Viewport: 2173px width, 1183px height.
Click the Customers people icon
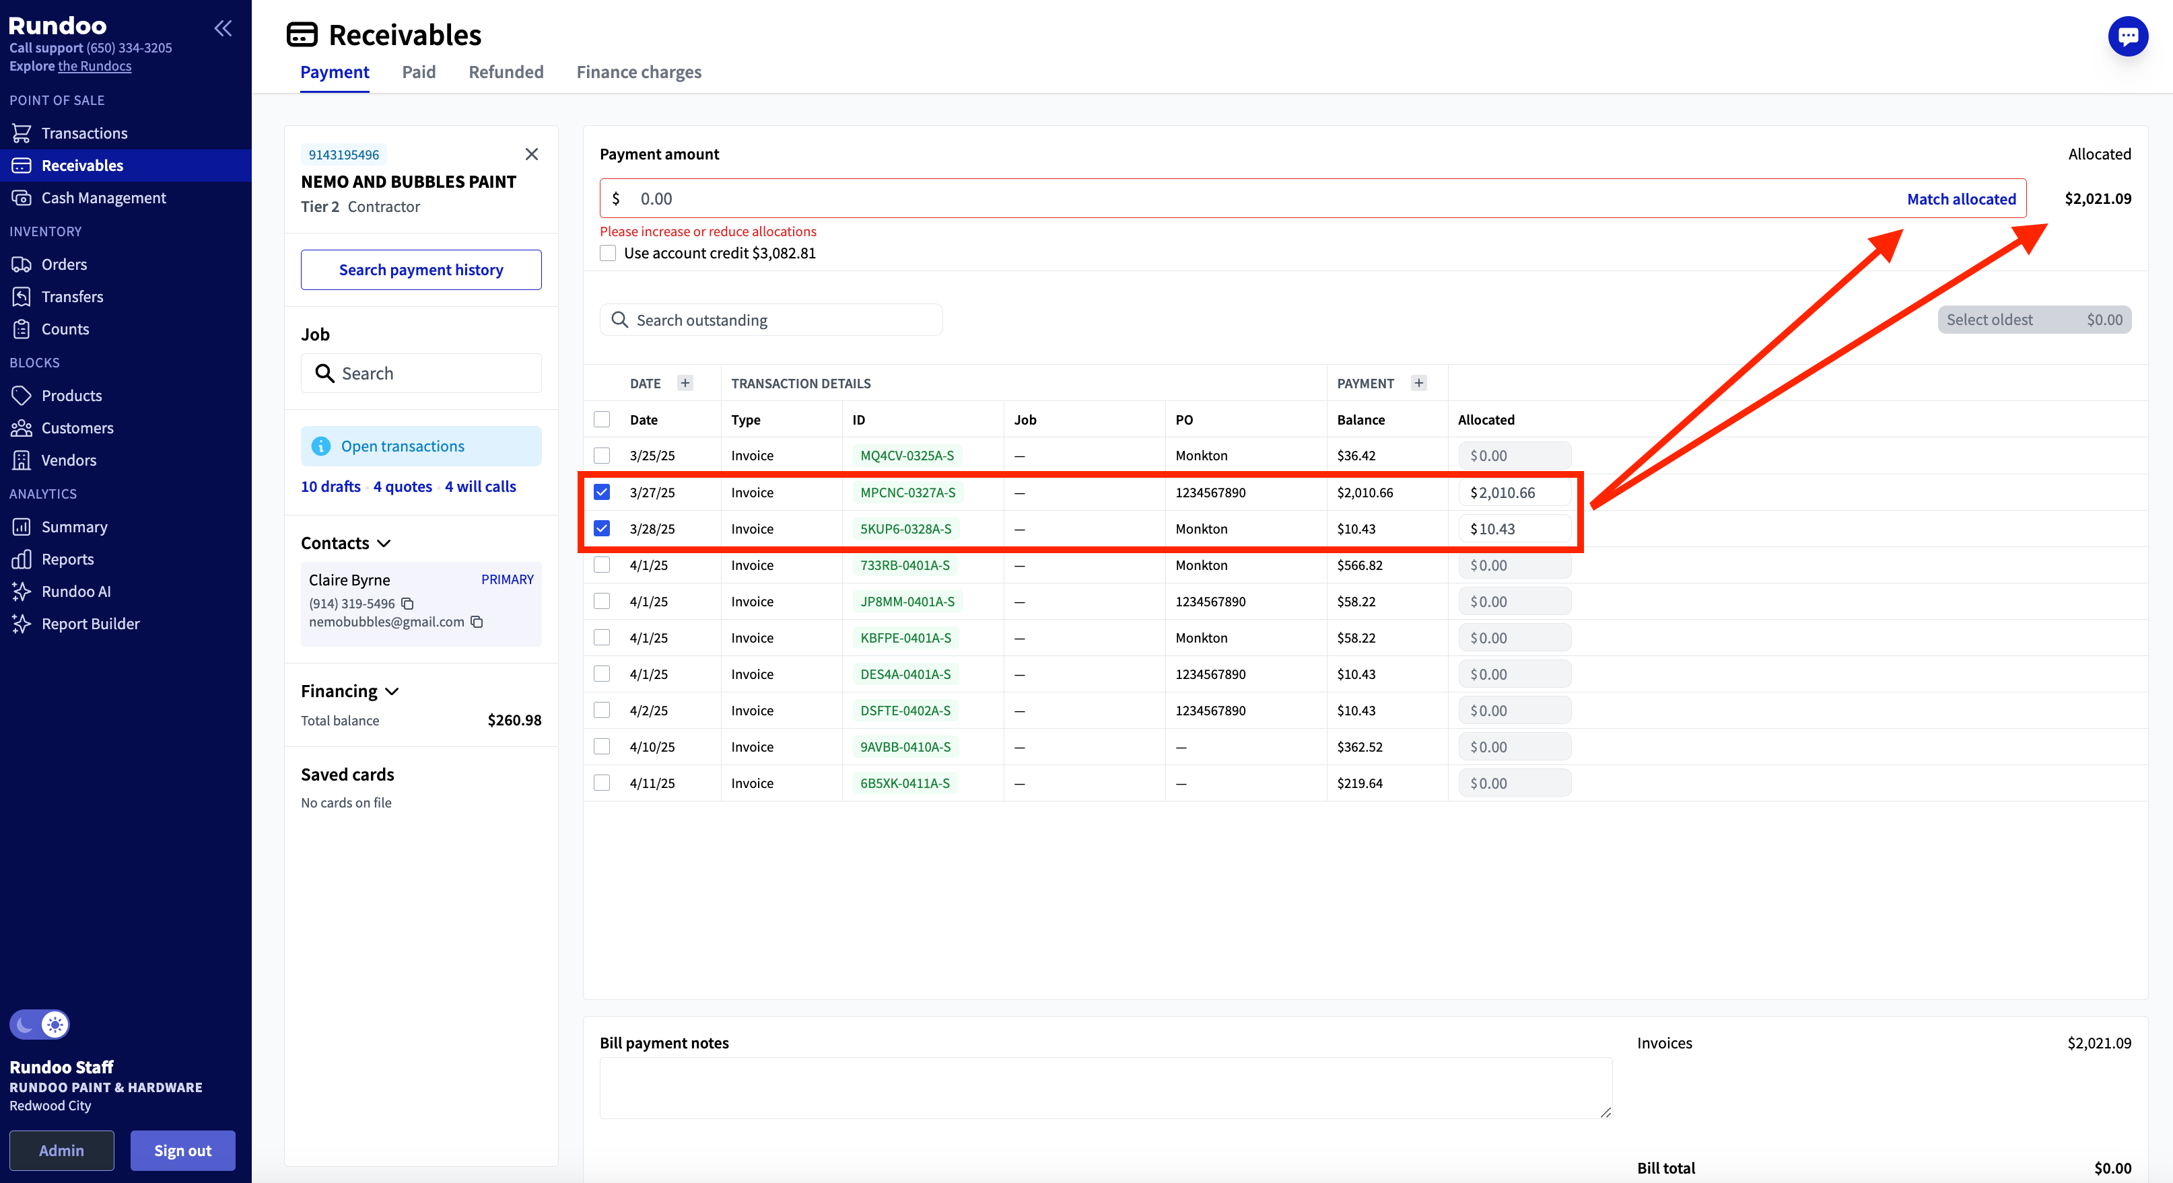click(21, 427)
